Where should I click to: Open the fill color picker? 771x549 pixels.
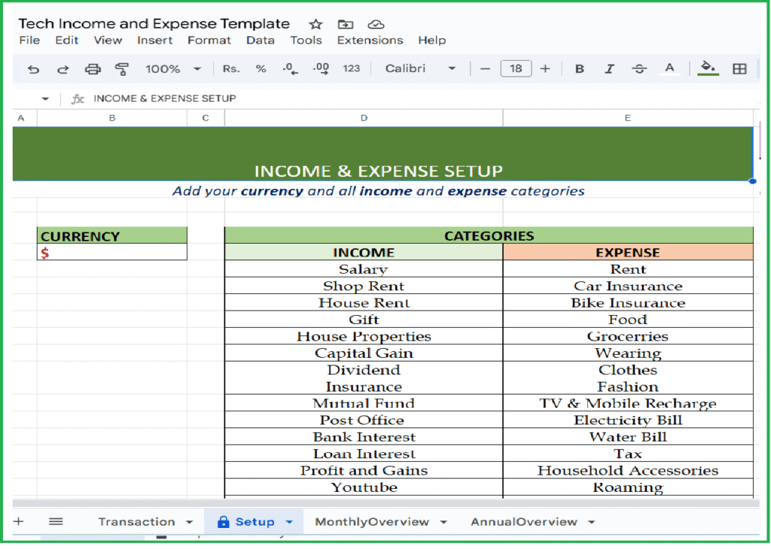click(x=708, y=68)
